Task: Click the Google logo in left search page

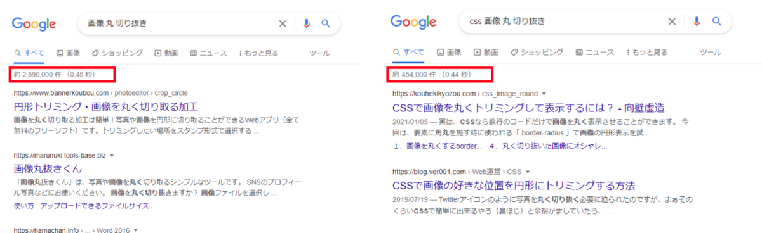Action: point(33,25)
